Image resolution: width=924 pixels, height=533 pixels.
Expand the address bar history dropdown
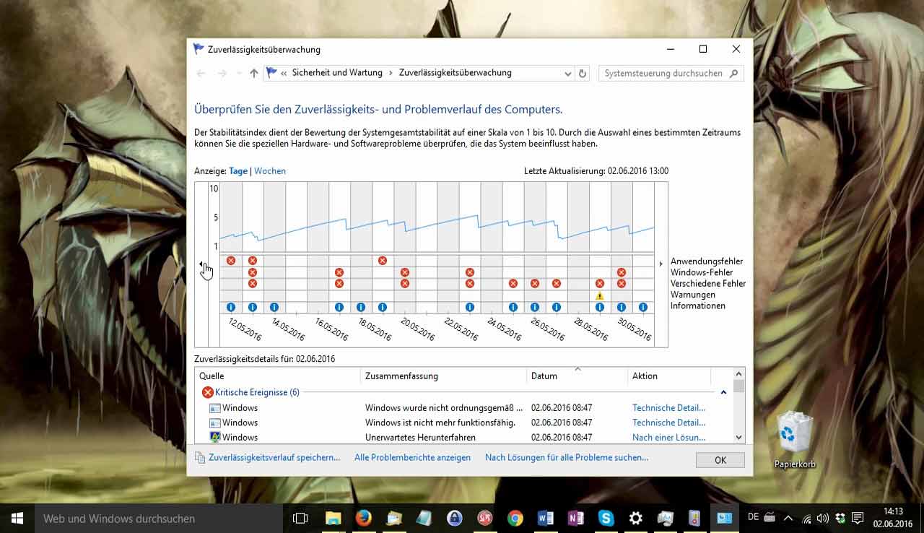click(x=568, y=73)
